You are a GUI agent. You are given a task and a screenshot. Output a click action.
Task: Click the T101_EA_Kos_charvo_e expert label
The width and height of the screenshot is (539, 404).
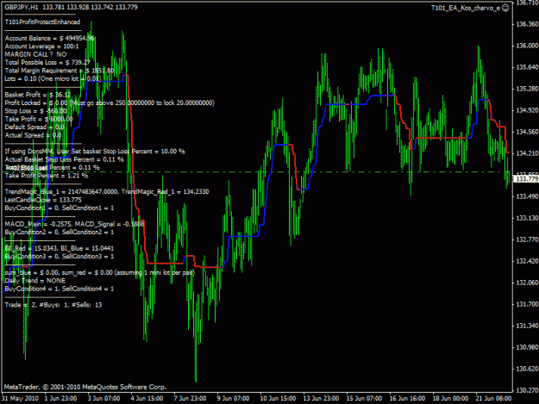tap(466, 9)
